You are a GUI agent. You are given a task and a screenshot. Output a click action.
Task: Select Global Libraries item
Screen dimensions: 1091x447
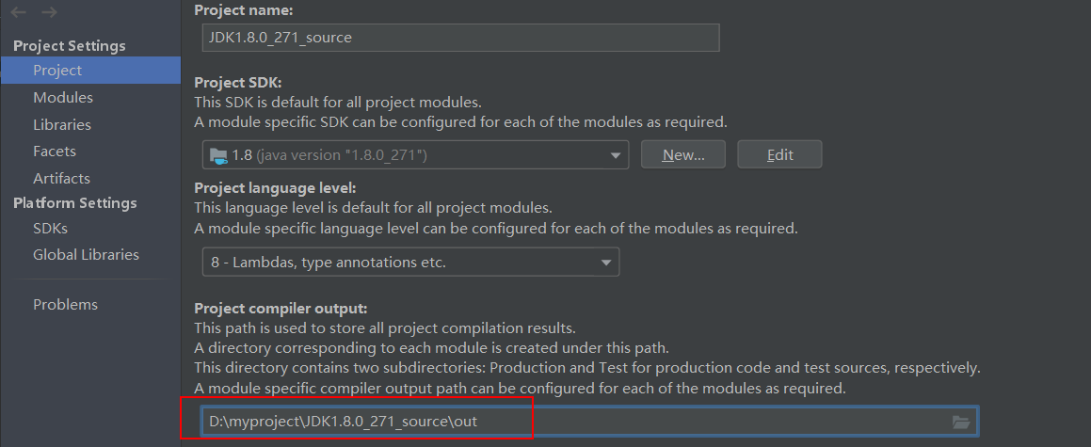tap(86, 254)
